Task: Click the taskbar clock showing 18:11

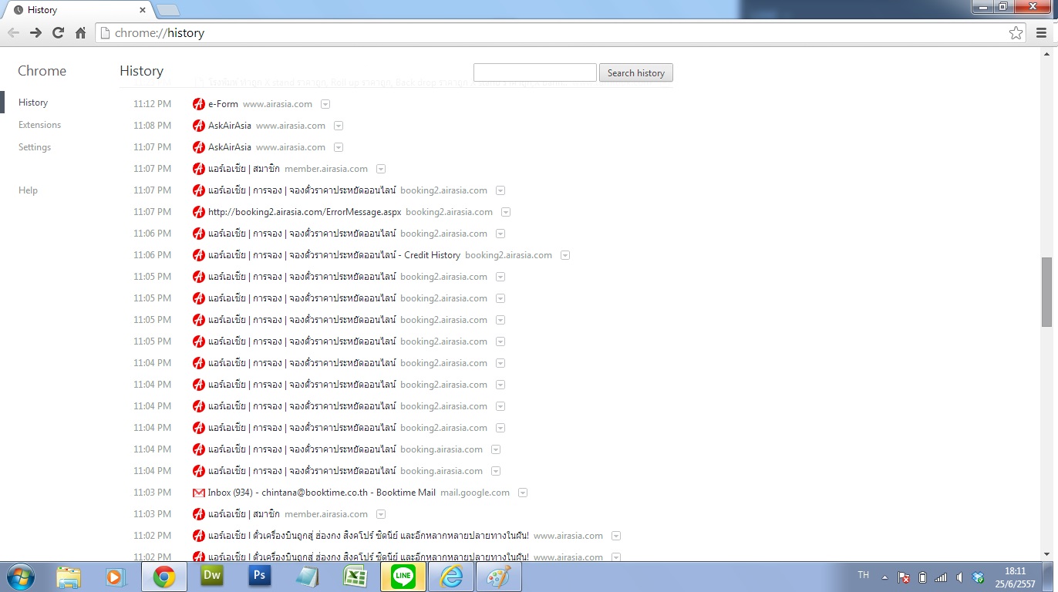Action: click(x=1016, y=571)
